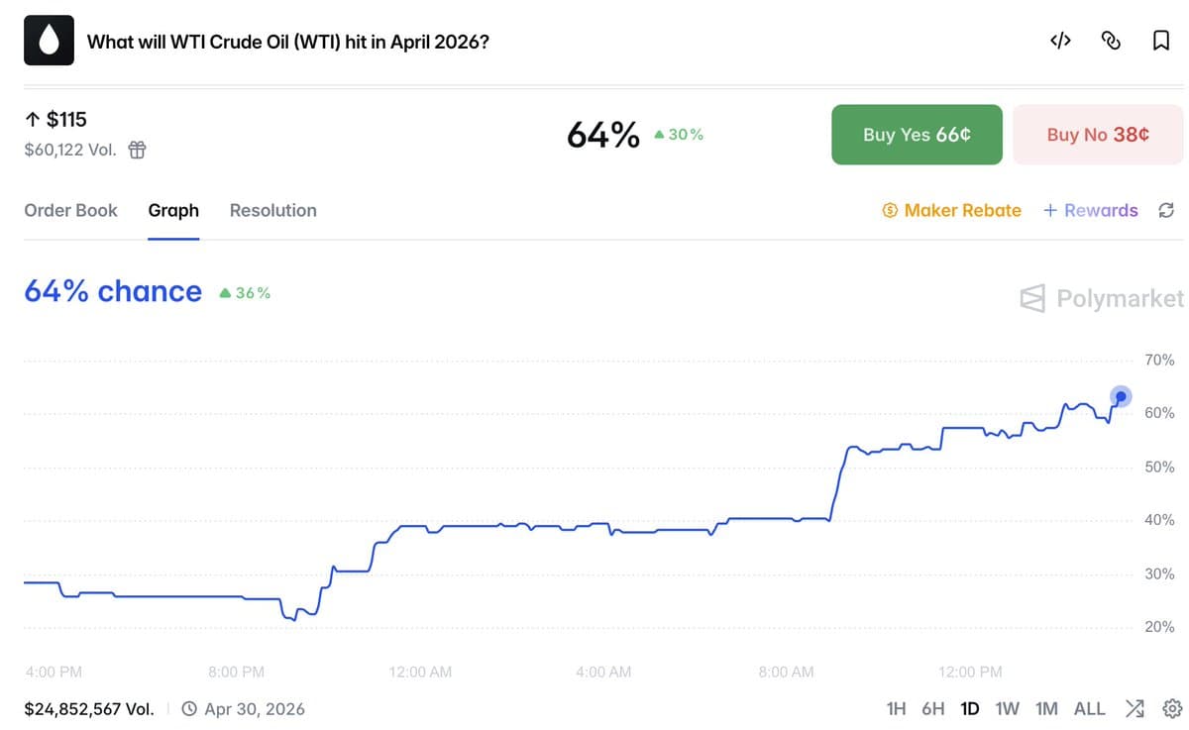The height and width of the screenshot is (730, 1189).
Task: Click the Maker Rebate dollar icon
Action: pyautogui.click(x=890, y=210)
